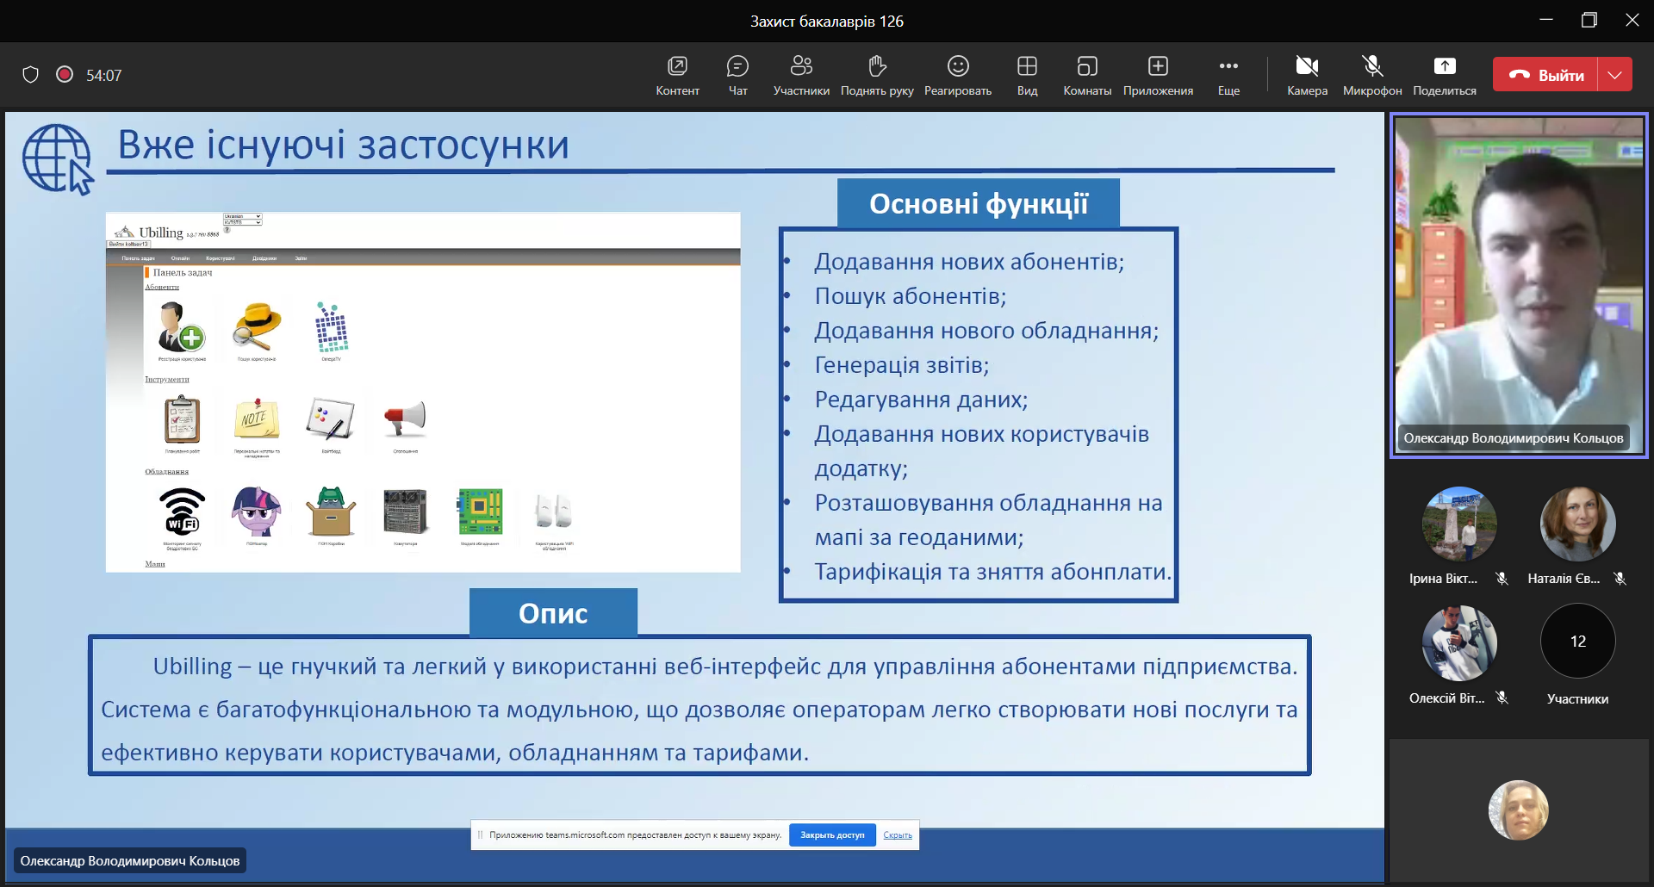Open the Вид layout options
The width and height of the screenshot is (1654, 887).
[1027, 75]
